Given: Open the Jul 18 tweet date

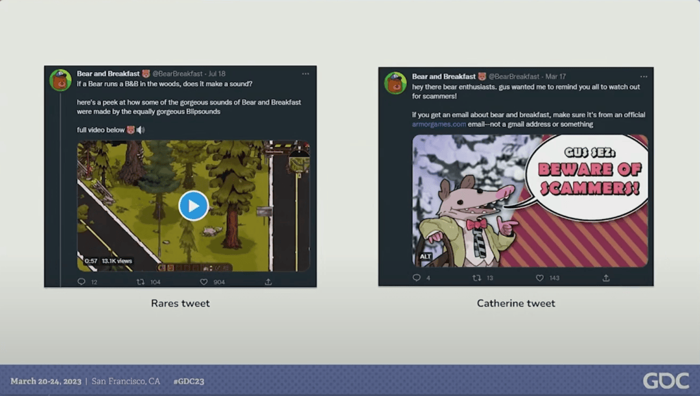Looking at the screenshot, I should click(x=217, y=74).
